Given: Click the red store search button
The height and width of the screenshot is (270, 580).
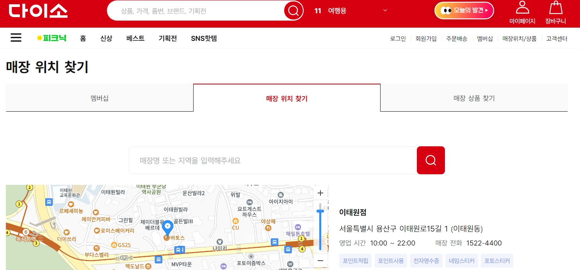Looking at the screenshot, I should (x=431, y=160).
